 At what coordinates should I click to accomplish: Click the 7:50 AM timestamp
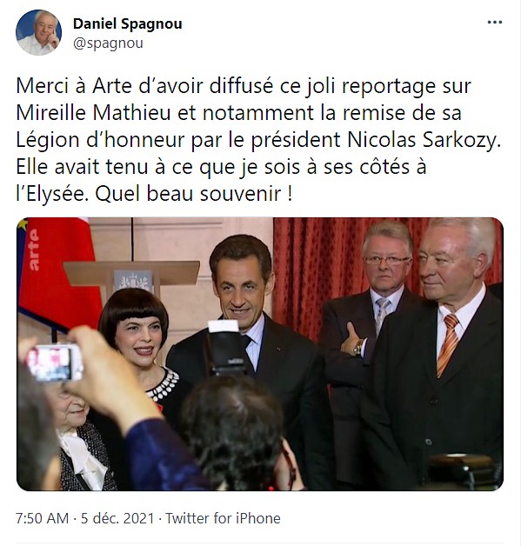tap(42, 518)
